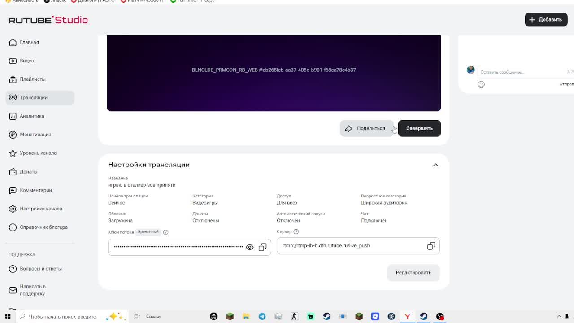This screenshot has height=323, width=574.
Task: Click Поделиться share button
Action: (x=366, y=128)
